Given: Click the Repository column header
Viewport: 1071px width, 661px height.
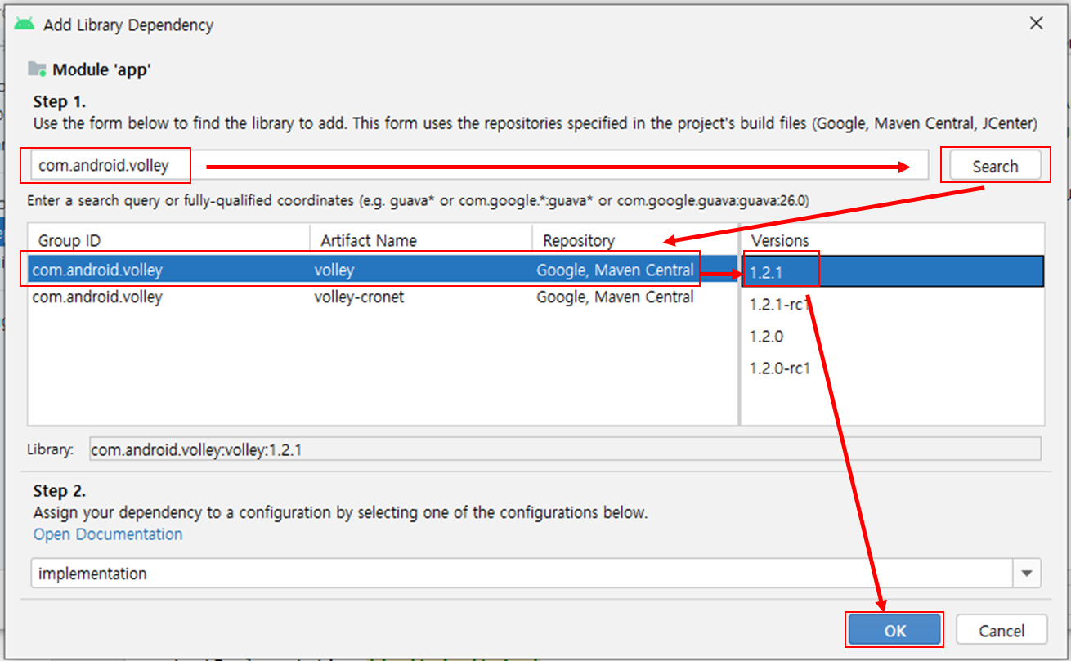Looking at the screenshot, I should (x=635, y=240).
